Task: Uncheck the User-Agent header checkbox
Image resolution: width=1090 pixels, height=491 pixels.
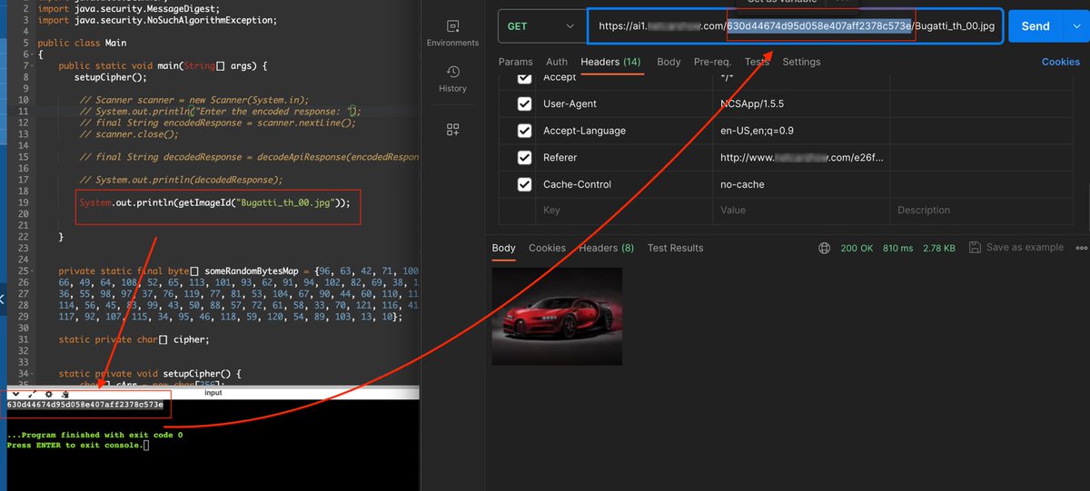Action: point(524,103)
